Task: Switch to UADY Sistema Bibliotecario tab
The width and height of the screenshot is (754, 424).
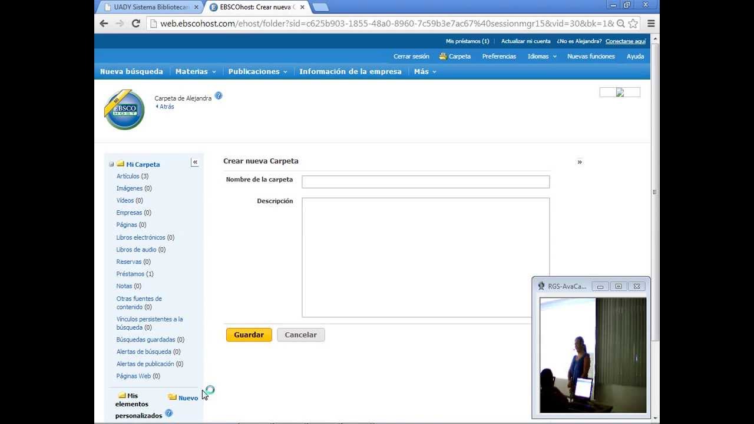Action: click(x=151, y=7)
